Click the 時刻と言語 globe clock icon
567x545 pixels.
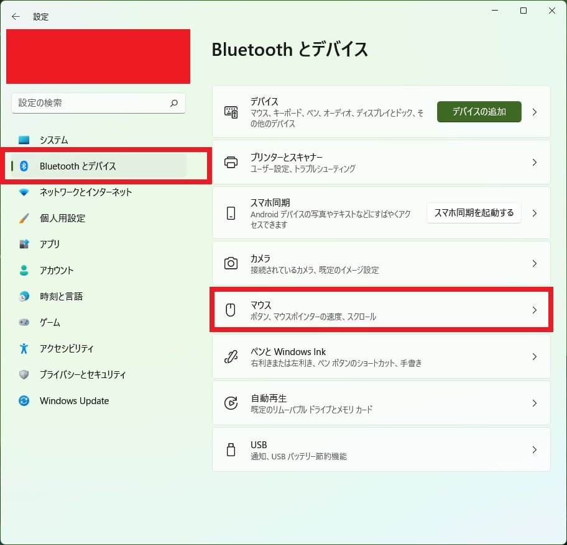click(24, 296)
